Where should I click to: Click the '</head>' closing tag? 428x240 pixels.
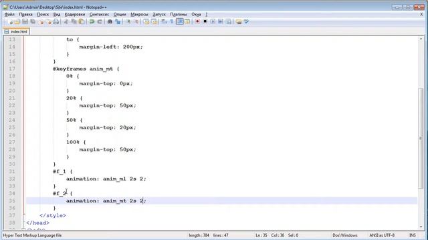pyautogui.click(x=37, y=223)
